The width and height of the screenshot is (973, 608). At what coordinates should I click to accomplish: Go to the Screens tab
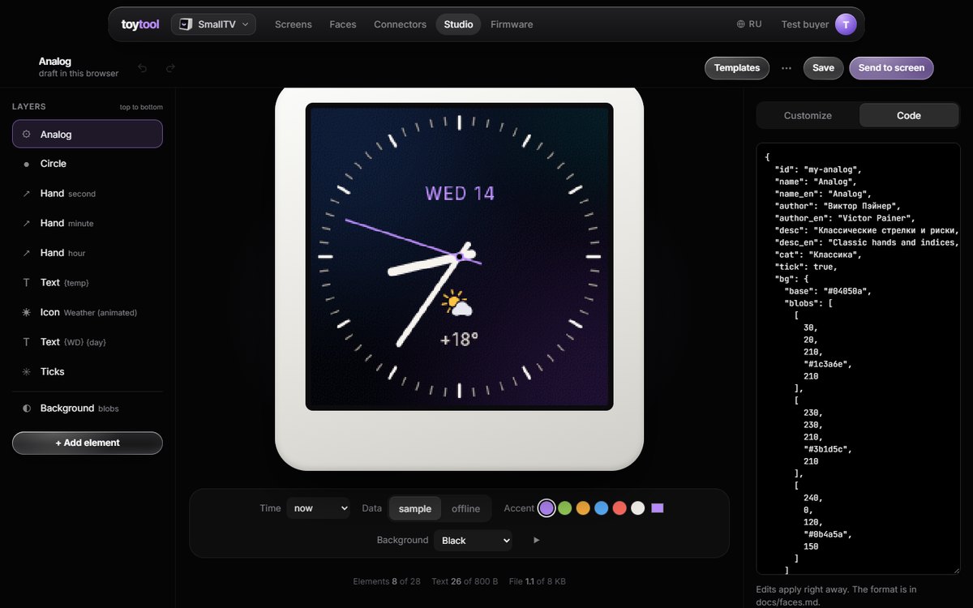click(x=294, y=24)
